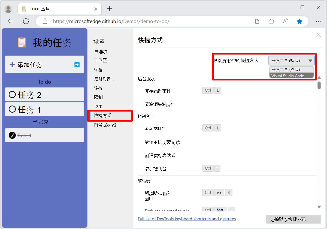
Task: Uncheck the completed Task 3 item
Action: tap(12, 135)
